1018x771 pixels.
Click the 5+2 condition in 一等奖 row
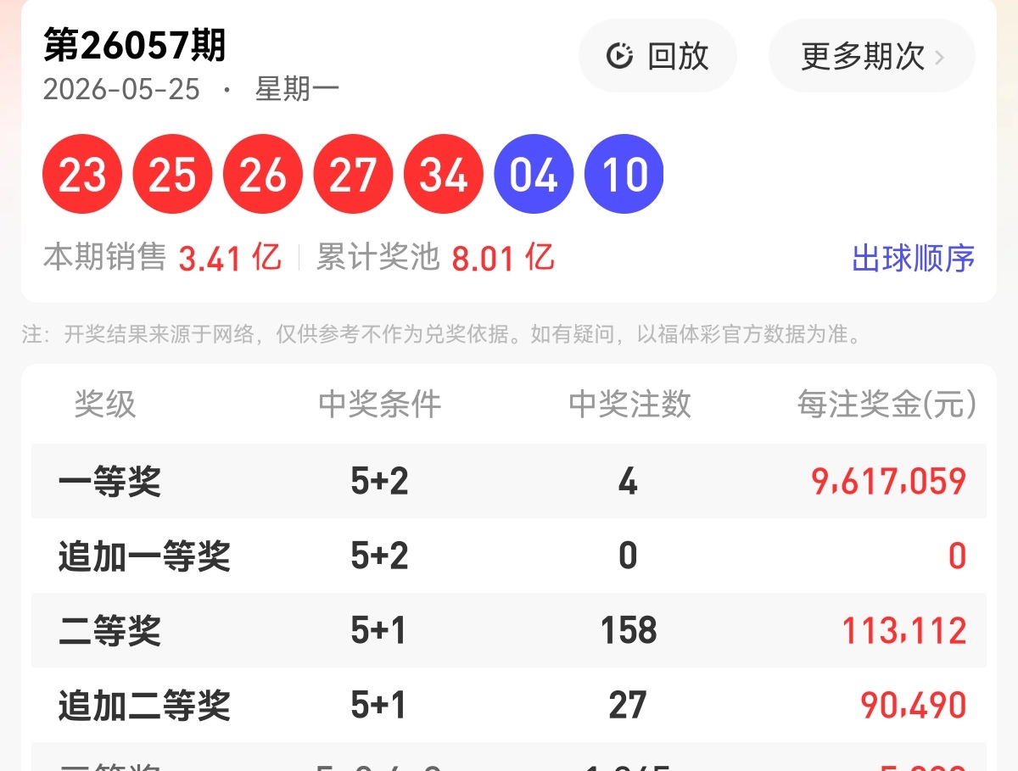[379, 483]
